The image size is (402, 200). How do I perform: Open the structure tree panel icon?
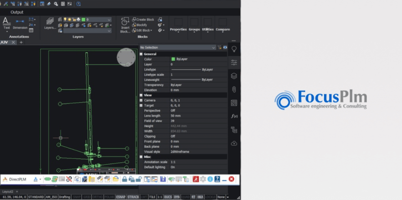tap(234, 130)
